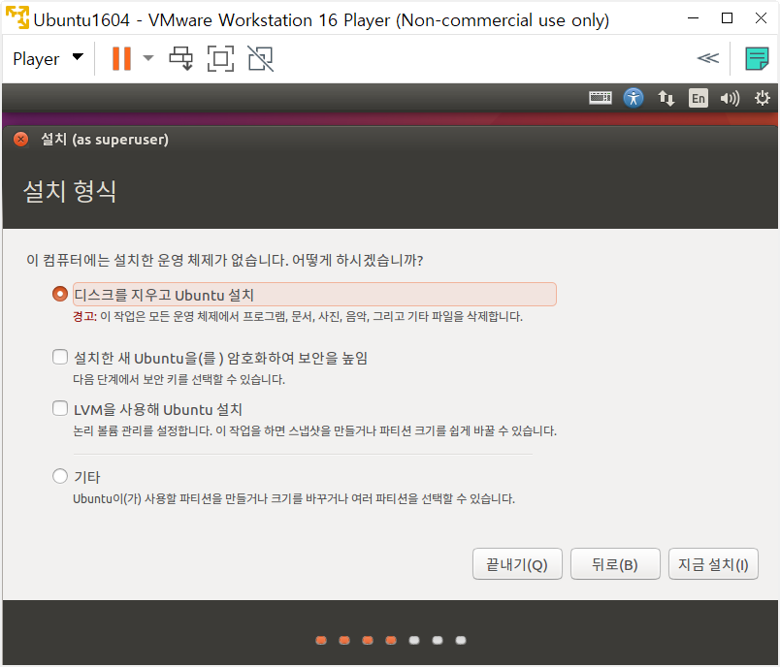Expand the power options dropdown arrow

pyautogui.click(x=148, y=58)
